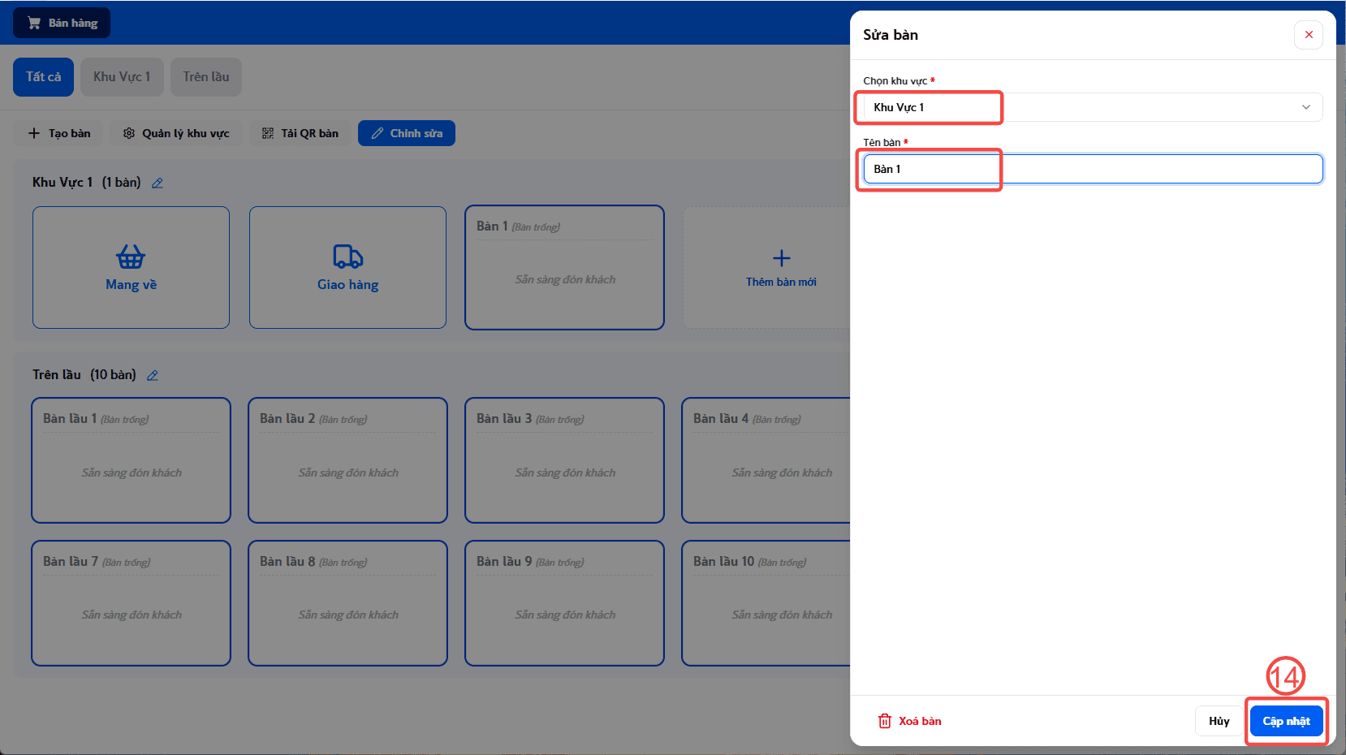Click the trash icon beside Xoá bàn
The height and width of the screenshot is (755, 1346).
pyautogui.click(x=885, y=721)
